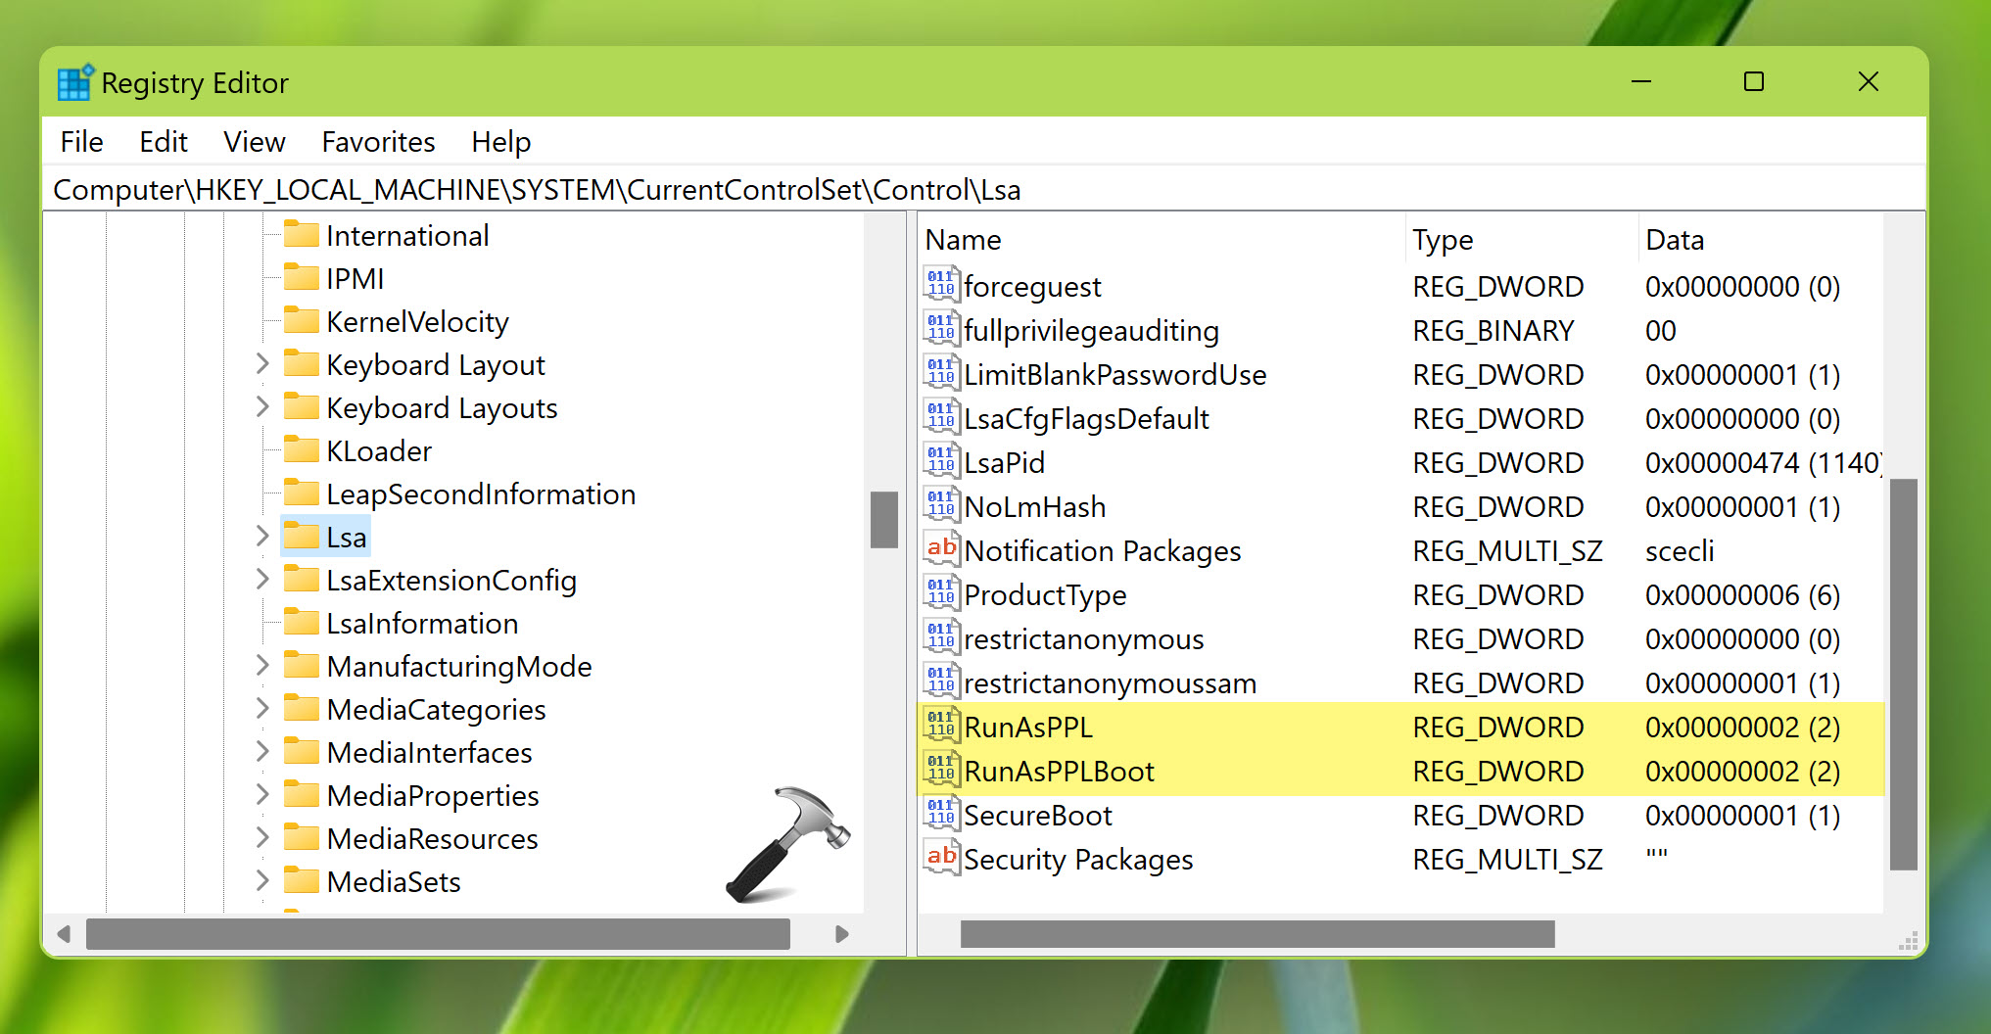The image size is (1991, 1034).
Task: Select the RunAsPPLBoot value entry
Action: (1059, 772)
